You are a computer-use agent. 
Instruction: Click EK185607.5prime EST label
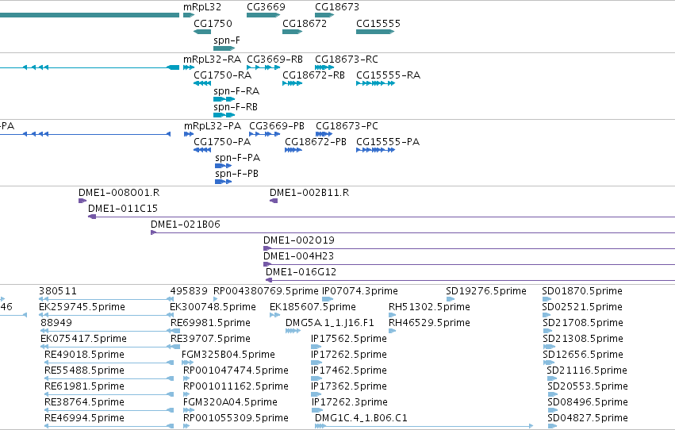point(313,307)
